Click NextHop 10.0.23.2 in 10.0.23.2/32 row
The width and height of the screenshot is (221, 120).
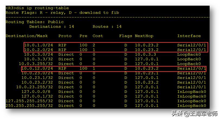tap(147, 82)
